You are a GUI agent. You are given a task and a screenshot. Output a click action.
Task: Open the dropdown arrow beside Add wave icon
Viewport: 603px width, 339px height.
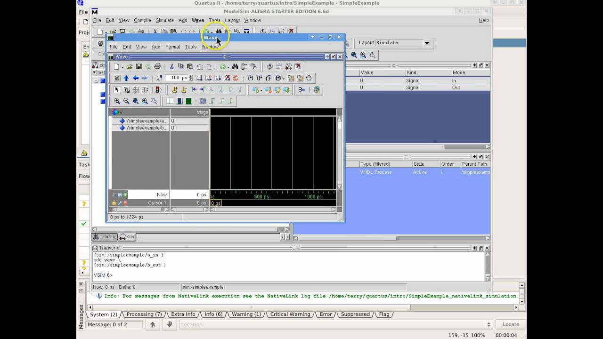[x=228, y=67]
